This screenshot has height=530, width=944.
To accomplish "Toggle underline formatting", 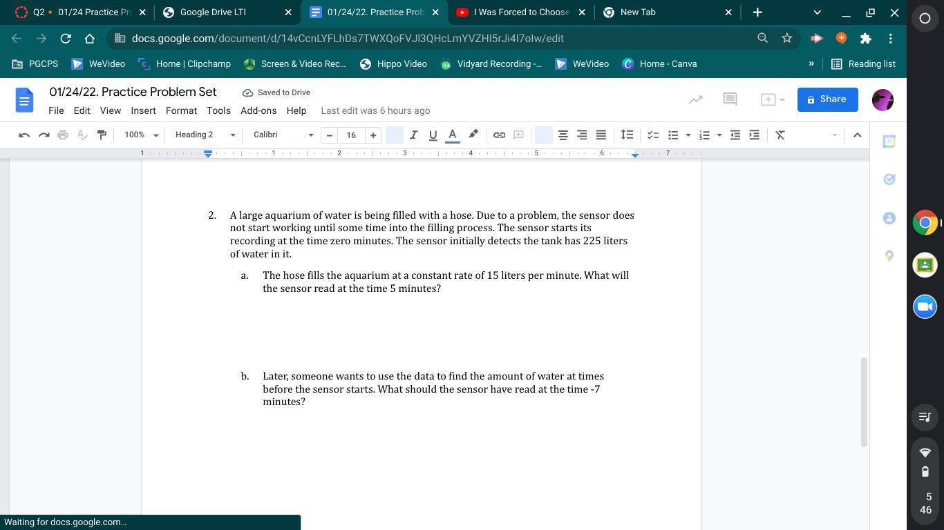I will (433, 135).
